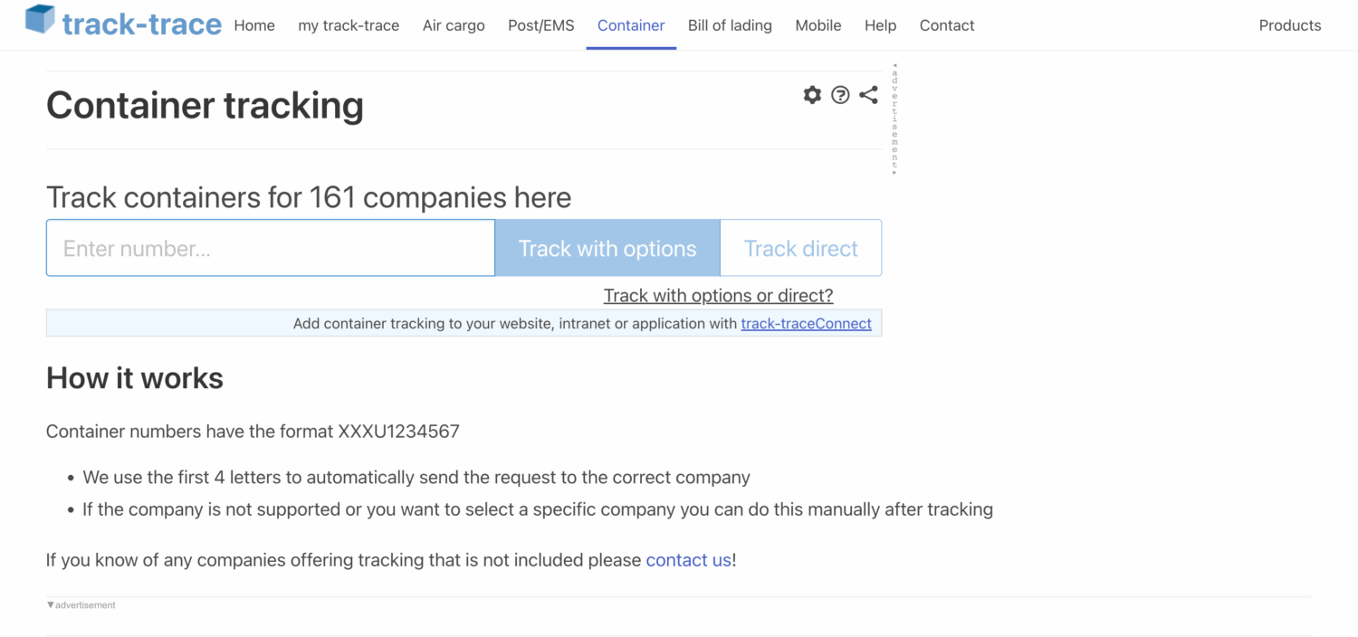Go to the Home menu item
Image resolution: width=1358 pixels, height=637 pixels.
pyautogui.click(x=254, y=25)
